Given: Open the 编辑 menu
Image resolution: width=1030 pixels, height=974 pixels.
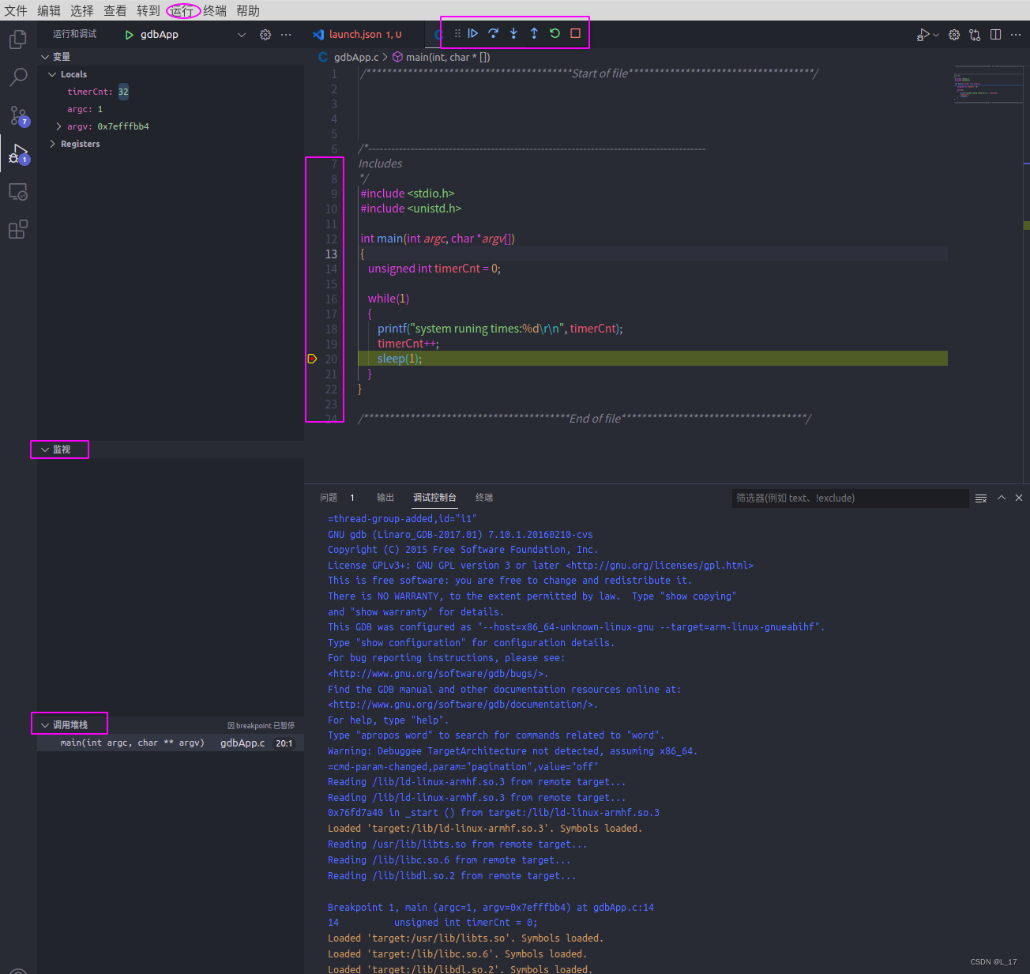Looking at the screenshot, I should click(x=49, y=11).
